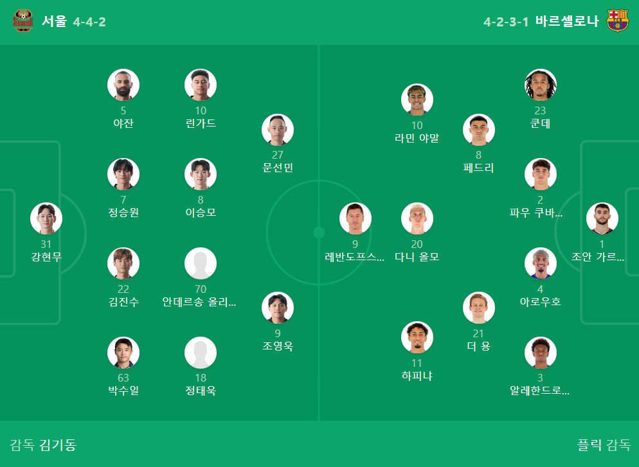The image size is (639, 467).
Task: Click the blank avatar of 안데르송 올리
Action: (x=201, y=263)
